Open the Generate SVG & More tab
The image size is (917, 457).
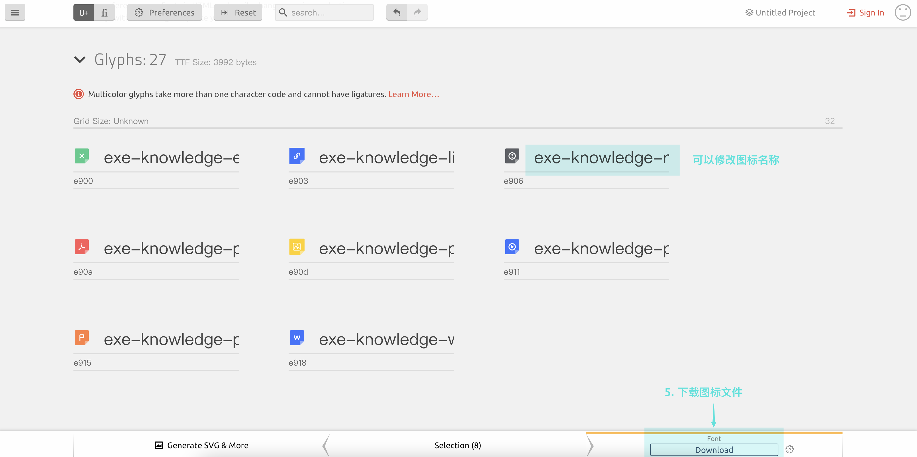click(x=201, y=445)
